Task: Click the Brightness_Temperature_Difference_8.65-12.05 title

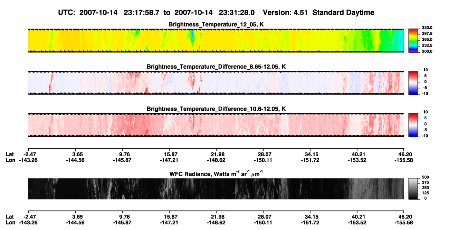Action: pos(216,67)
